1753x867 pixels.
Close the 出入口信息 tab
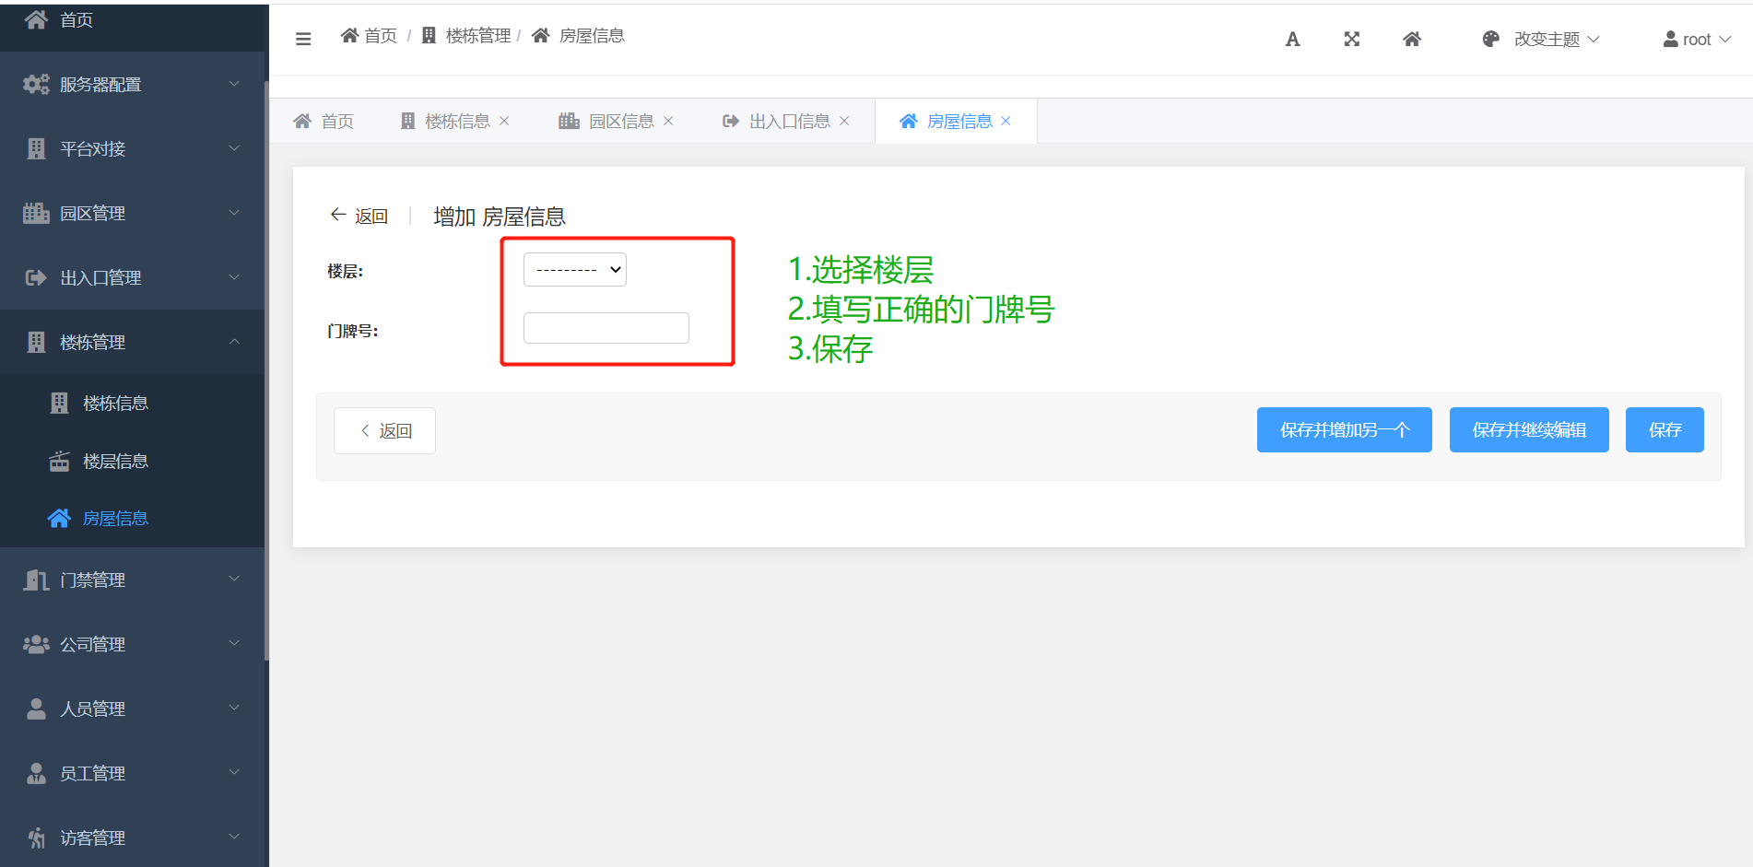click(x=844, y=121)
